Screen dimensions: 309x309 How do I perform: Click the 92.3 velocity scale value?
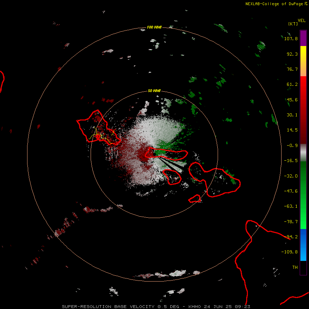pyautogui.click(x=292, y=54)
